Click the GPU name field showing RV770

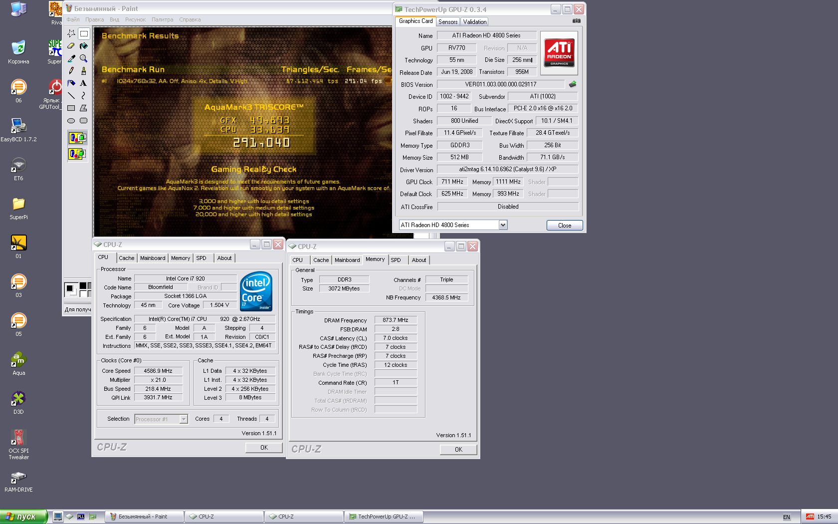pos(456,48)
